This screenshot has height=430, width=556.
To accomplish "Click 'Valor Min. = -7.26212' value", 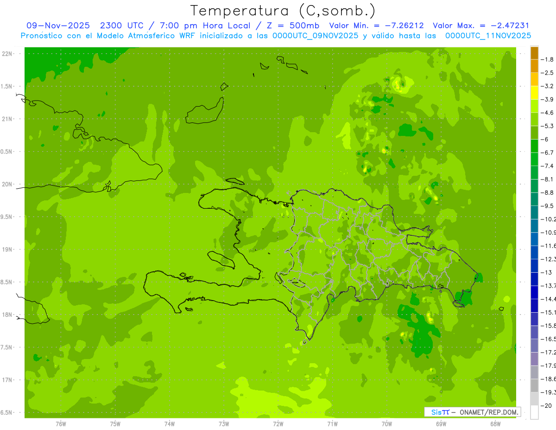I will [376, 26].
